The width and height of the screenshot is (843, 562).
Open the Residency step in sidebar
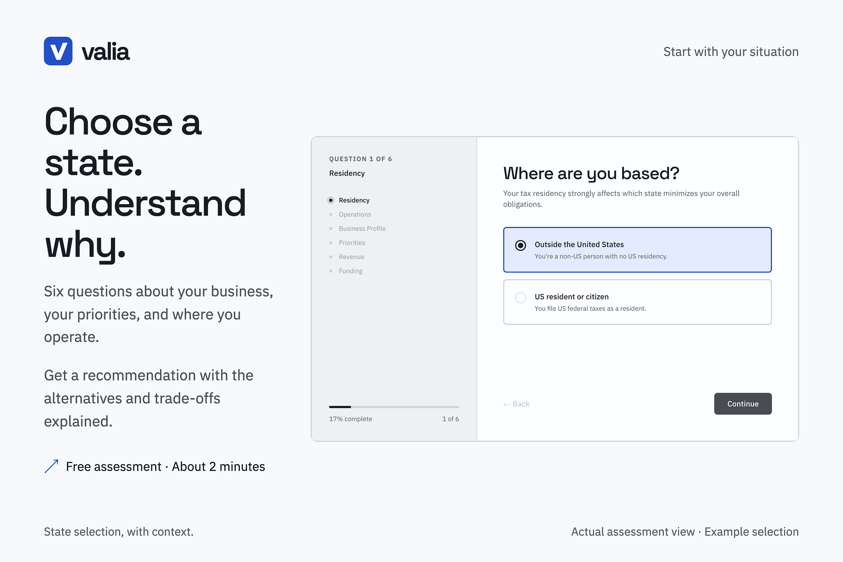tap(349, 200)
